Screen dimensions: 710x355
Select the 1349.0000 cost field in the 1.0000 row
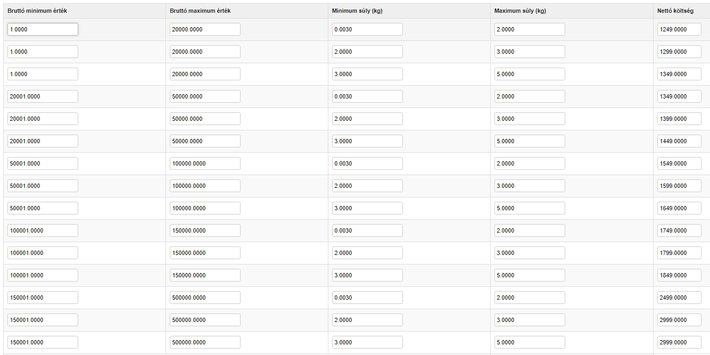(679, 74)
